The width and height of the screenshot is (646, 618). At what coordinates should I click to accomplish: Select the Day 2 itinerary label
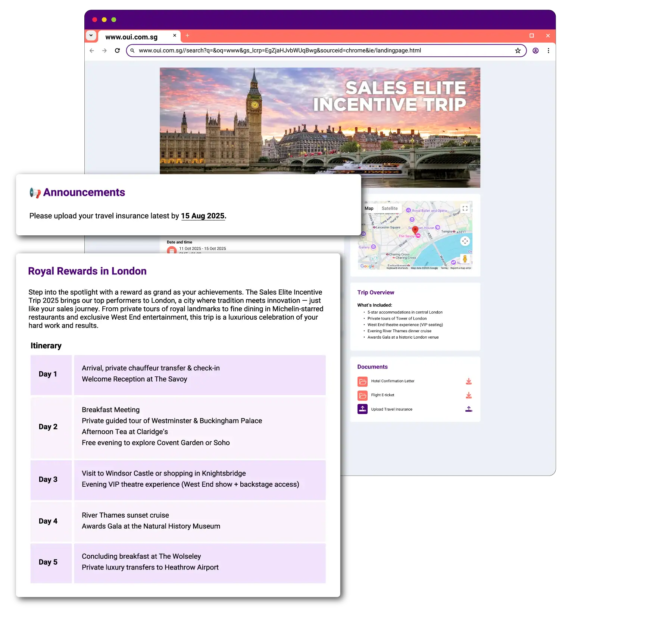click(x=48, y=427)
